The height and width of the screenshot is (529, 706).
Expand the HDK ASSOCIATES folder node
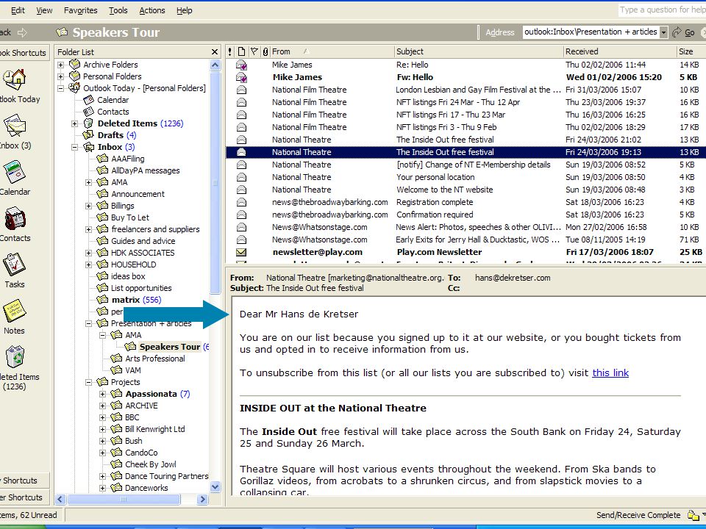tap(89, 253)
